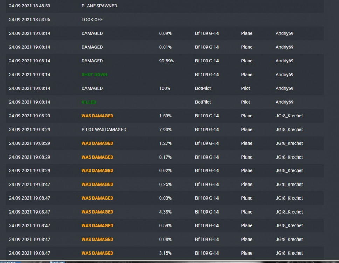
Task: Click Bf 109 G-14 in the 0.01% row
Action: 207,47
